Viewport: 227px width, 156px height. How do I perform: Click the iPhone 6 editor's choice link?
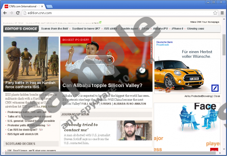(x=177, y=29)
